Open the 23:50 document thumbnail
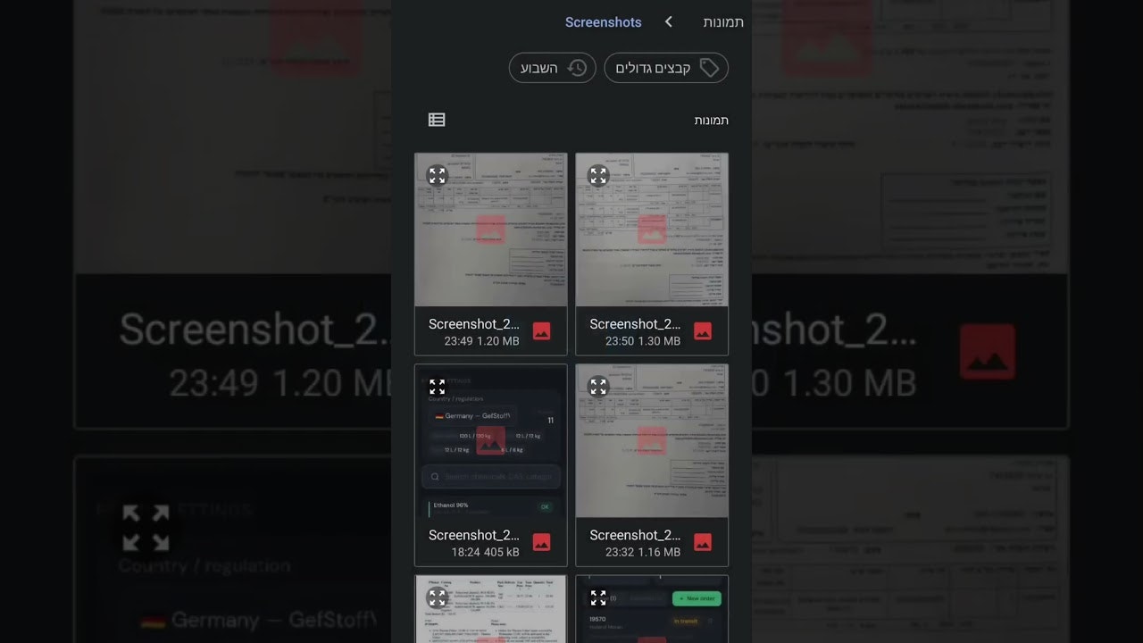The height and width of the screenshot is (643, 1143). pos(652,230)
